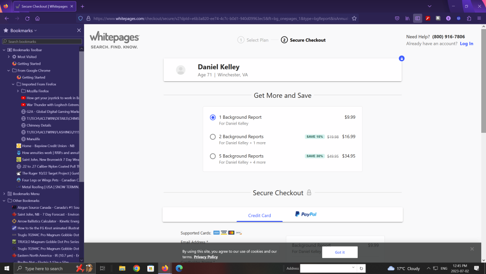Click the Log In link
Viewport: 486px width, 274px height.
(x=466, y=44)
